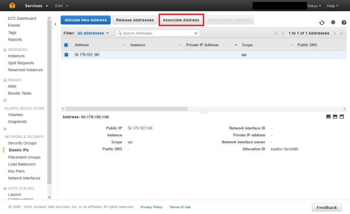This screenshot has width=350, height=214.
Task: Open the All addresses filter dropdown
Action: (93, 33)
